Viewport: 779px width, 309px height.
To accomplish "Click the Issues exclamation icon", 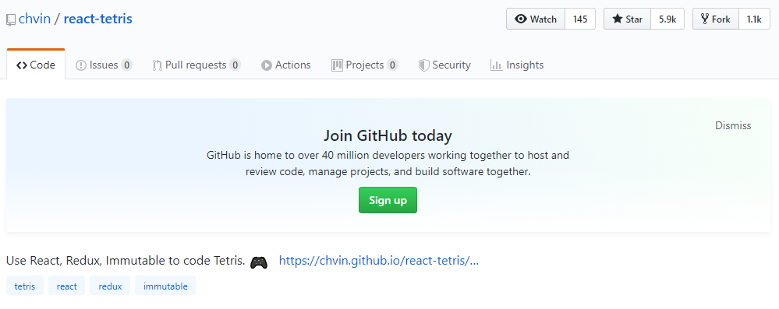I will pos(81,65).
